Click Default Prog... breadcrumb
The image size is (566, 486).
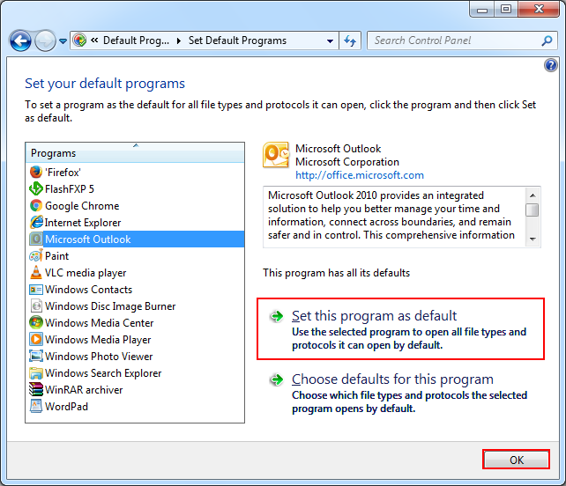136,40
